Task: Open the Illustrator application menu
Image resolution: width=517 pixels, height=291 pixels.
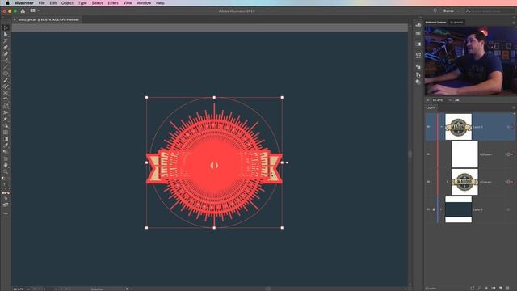Action: pos(24,3)
